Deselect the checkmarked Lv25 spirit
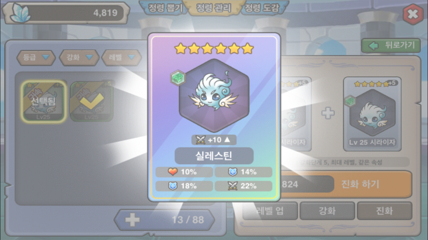 pos(92,101)
